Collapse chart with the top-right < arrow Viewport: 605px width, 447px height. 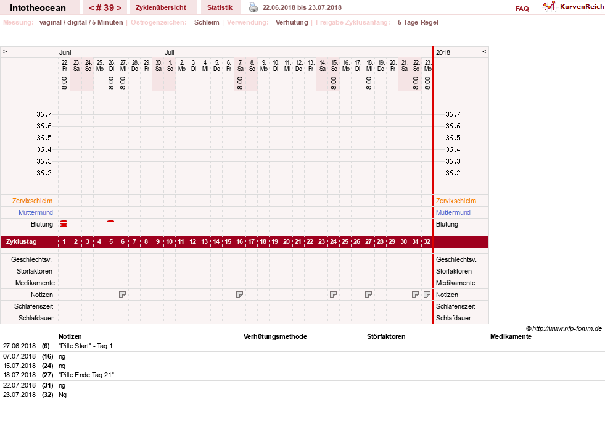(x=484, y=51)
